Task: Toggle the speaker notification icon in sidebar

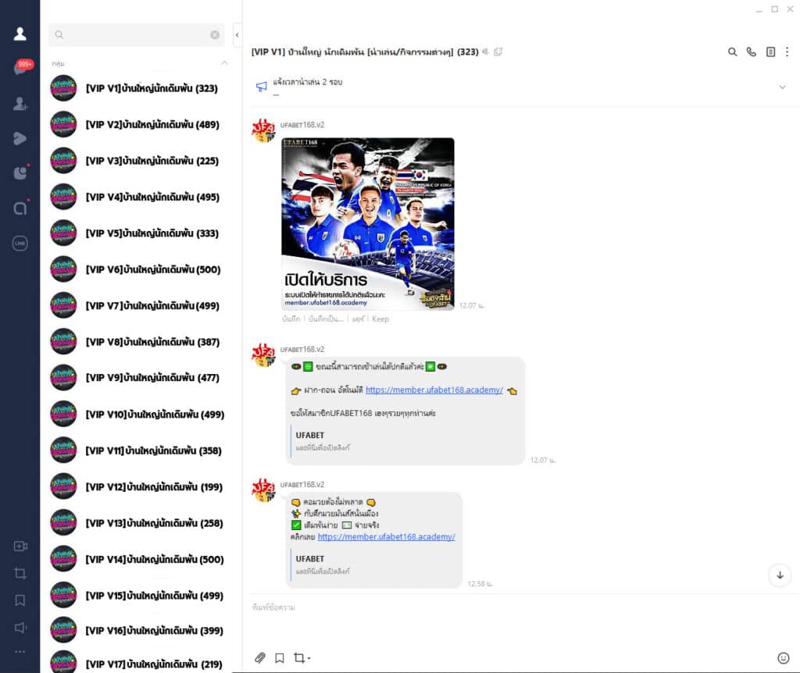Action: (20, 628)
